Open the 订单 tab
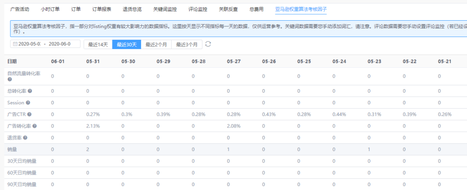The height and width of the screenshot is (190, 467). (x=76, y=9)
